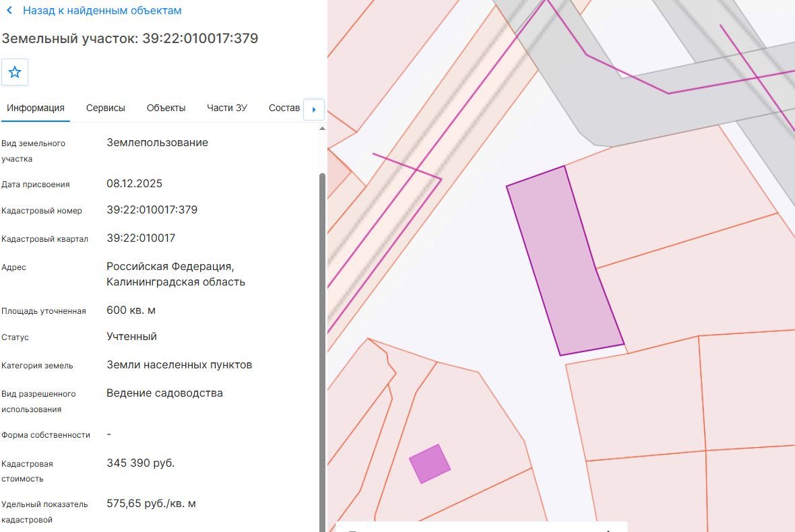This screenshot has width=795, height=532.
Task: Show more tabs with right arrow
Action: [314, 110]
